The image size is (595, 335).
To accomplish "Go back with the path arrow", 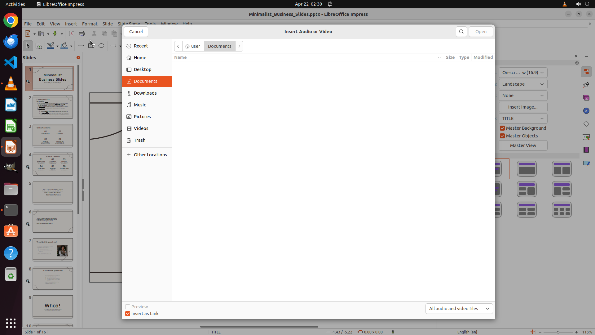I will pos(178,46).
